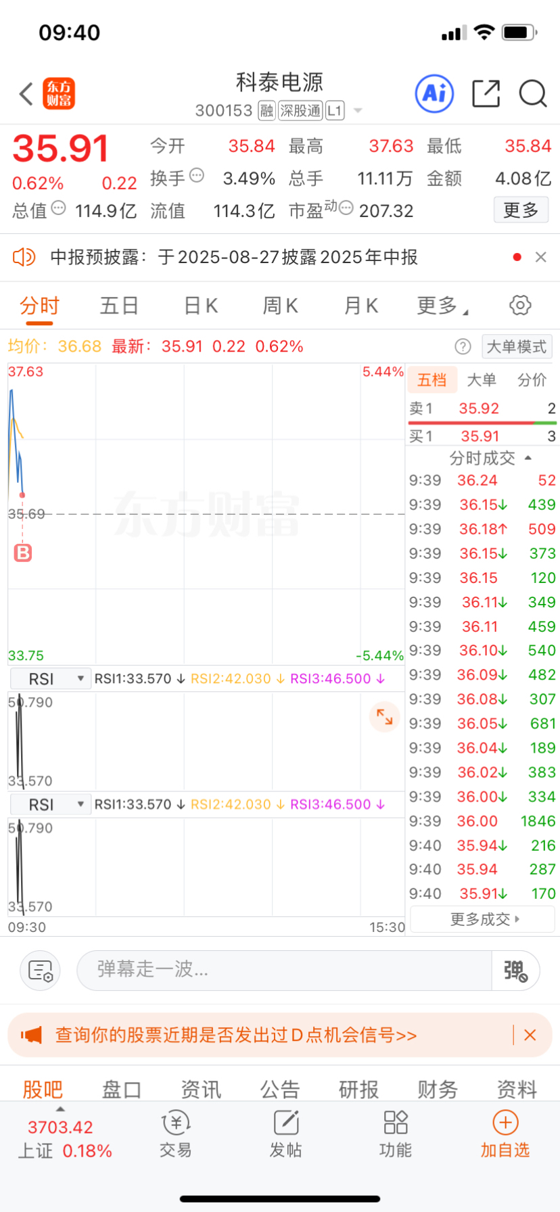
Task: Tap the 36.00 1846 trade row
Action: click(482, 821)
